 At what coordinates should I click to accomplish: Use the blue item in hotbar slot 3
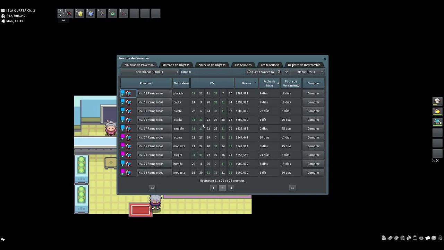click(x=91, y=13)
